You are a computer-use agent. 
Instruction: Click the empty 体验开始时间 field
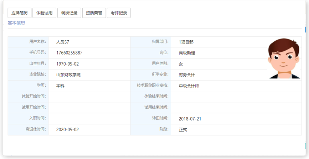pos(89,97)
